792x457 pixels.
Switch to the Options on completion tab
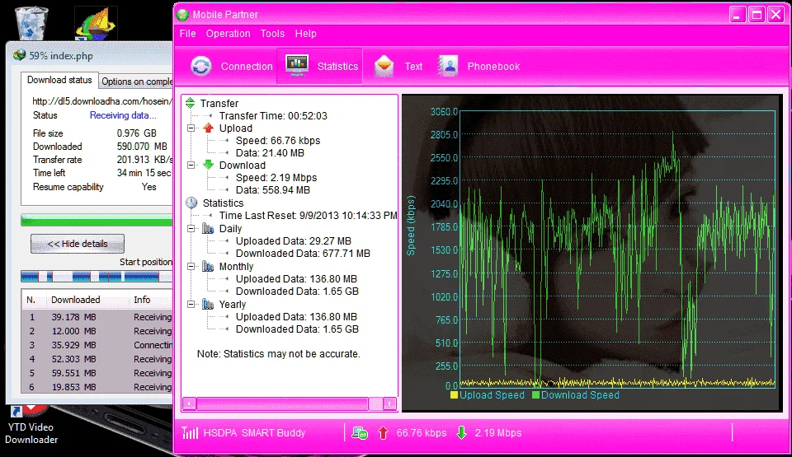[x=136, y=82]
